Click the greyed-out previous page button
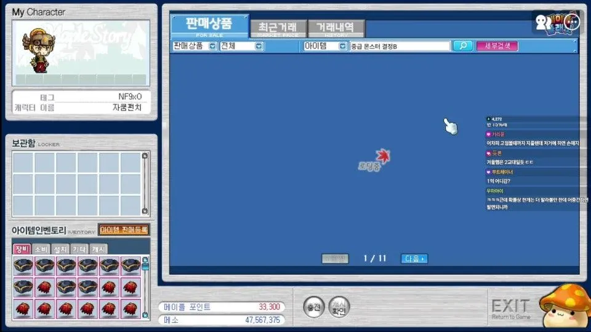The width and height of the screenshot is (591, 332). point(335,259)
